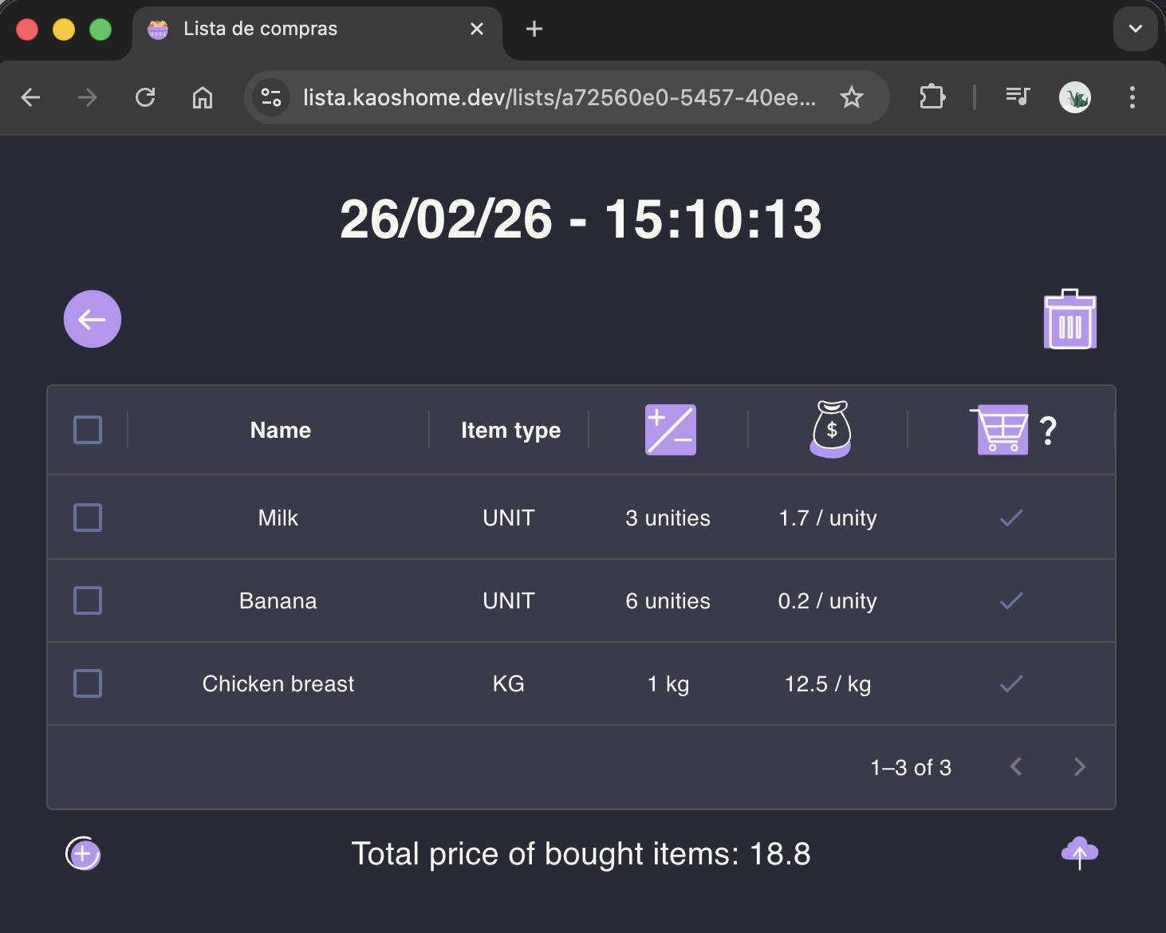Image resolution: width=1166 pixels, height=933 pixels.
Task: Open the trash icon to delete the list
Action: [1069, 319]
